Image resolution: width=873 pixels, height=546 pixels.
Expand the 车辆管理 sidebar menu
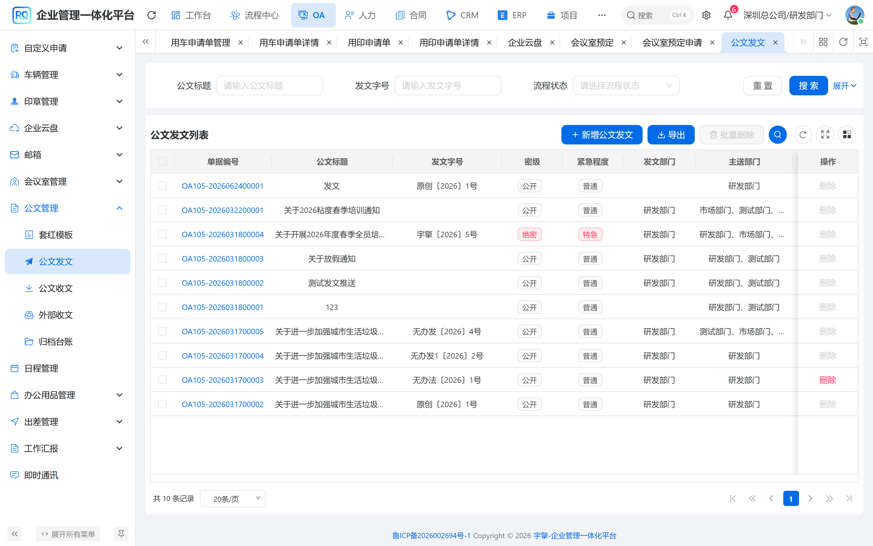68,75
